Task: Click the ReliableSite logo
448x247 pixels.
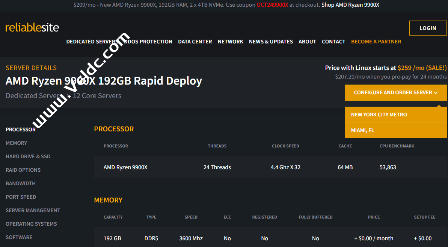Action: point(32,28)
